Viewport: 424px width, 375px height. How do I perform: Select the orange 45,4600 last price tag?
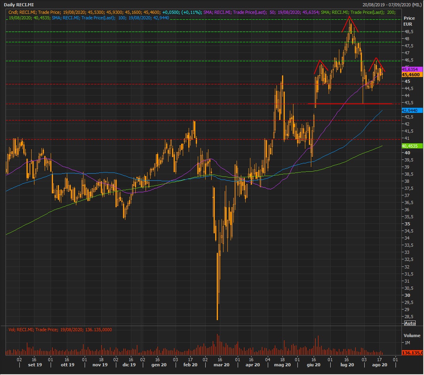pyautogui.click(x=410, y=74)
